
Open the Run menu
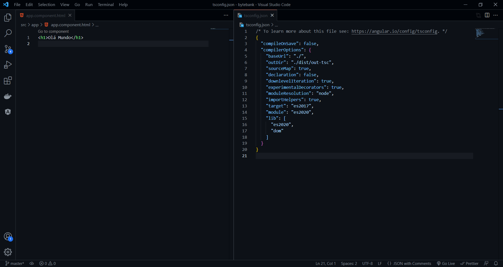pyautogui.click(x=89, y=5)
